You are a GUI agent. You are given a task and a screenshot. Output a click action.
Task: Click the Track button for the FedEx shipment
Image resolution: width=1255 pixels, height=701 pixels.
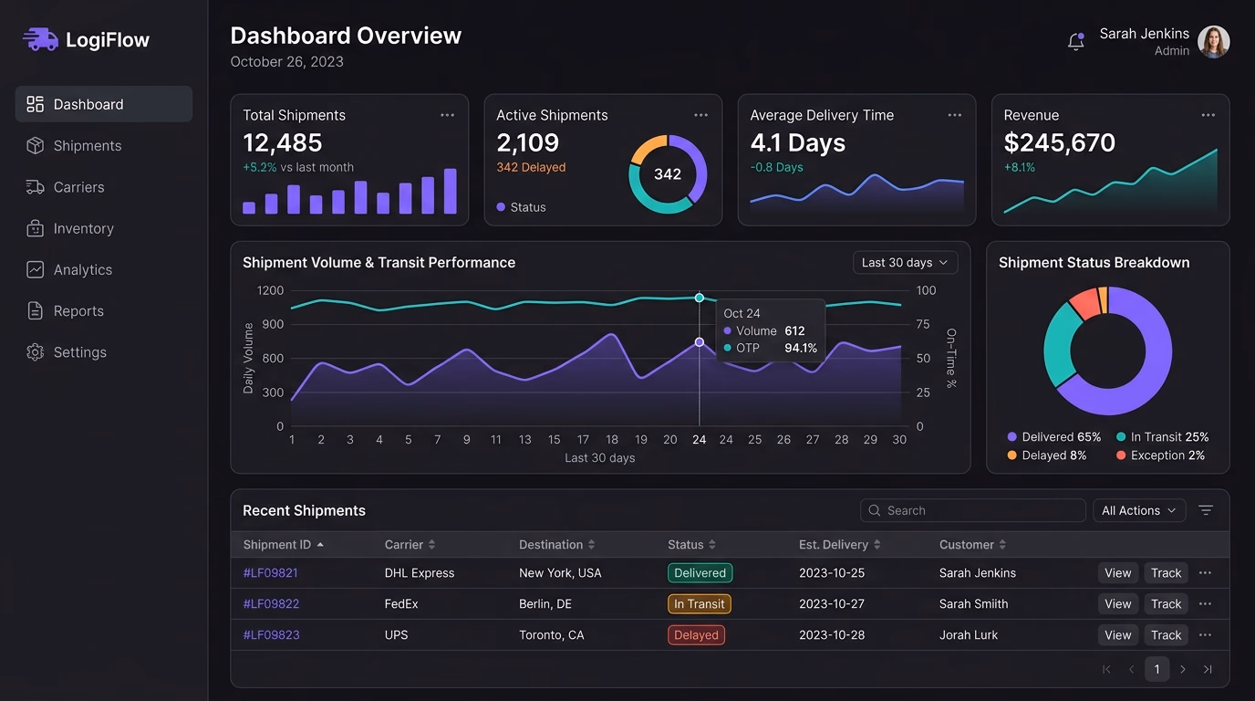1166,604
